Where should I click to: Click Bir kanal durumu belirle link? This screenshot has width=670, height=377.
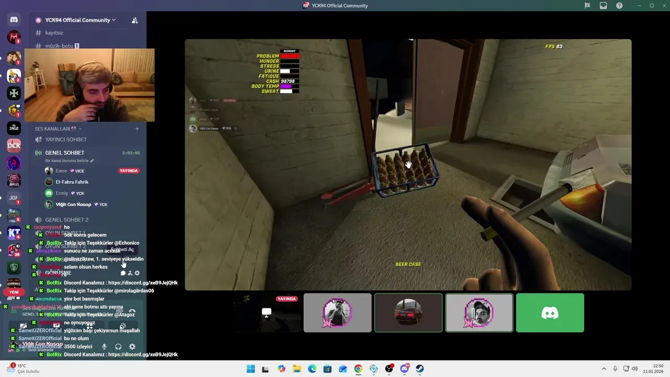point(67,161)
